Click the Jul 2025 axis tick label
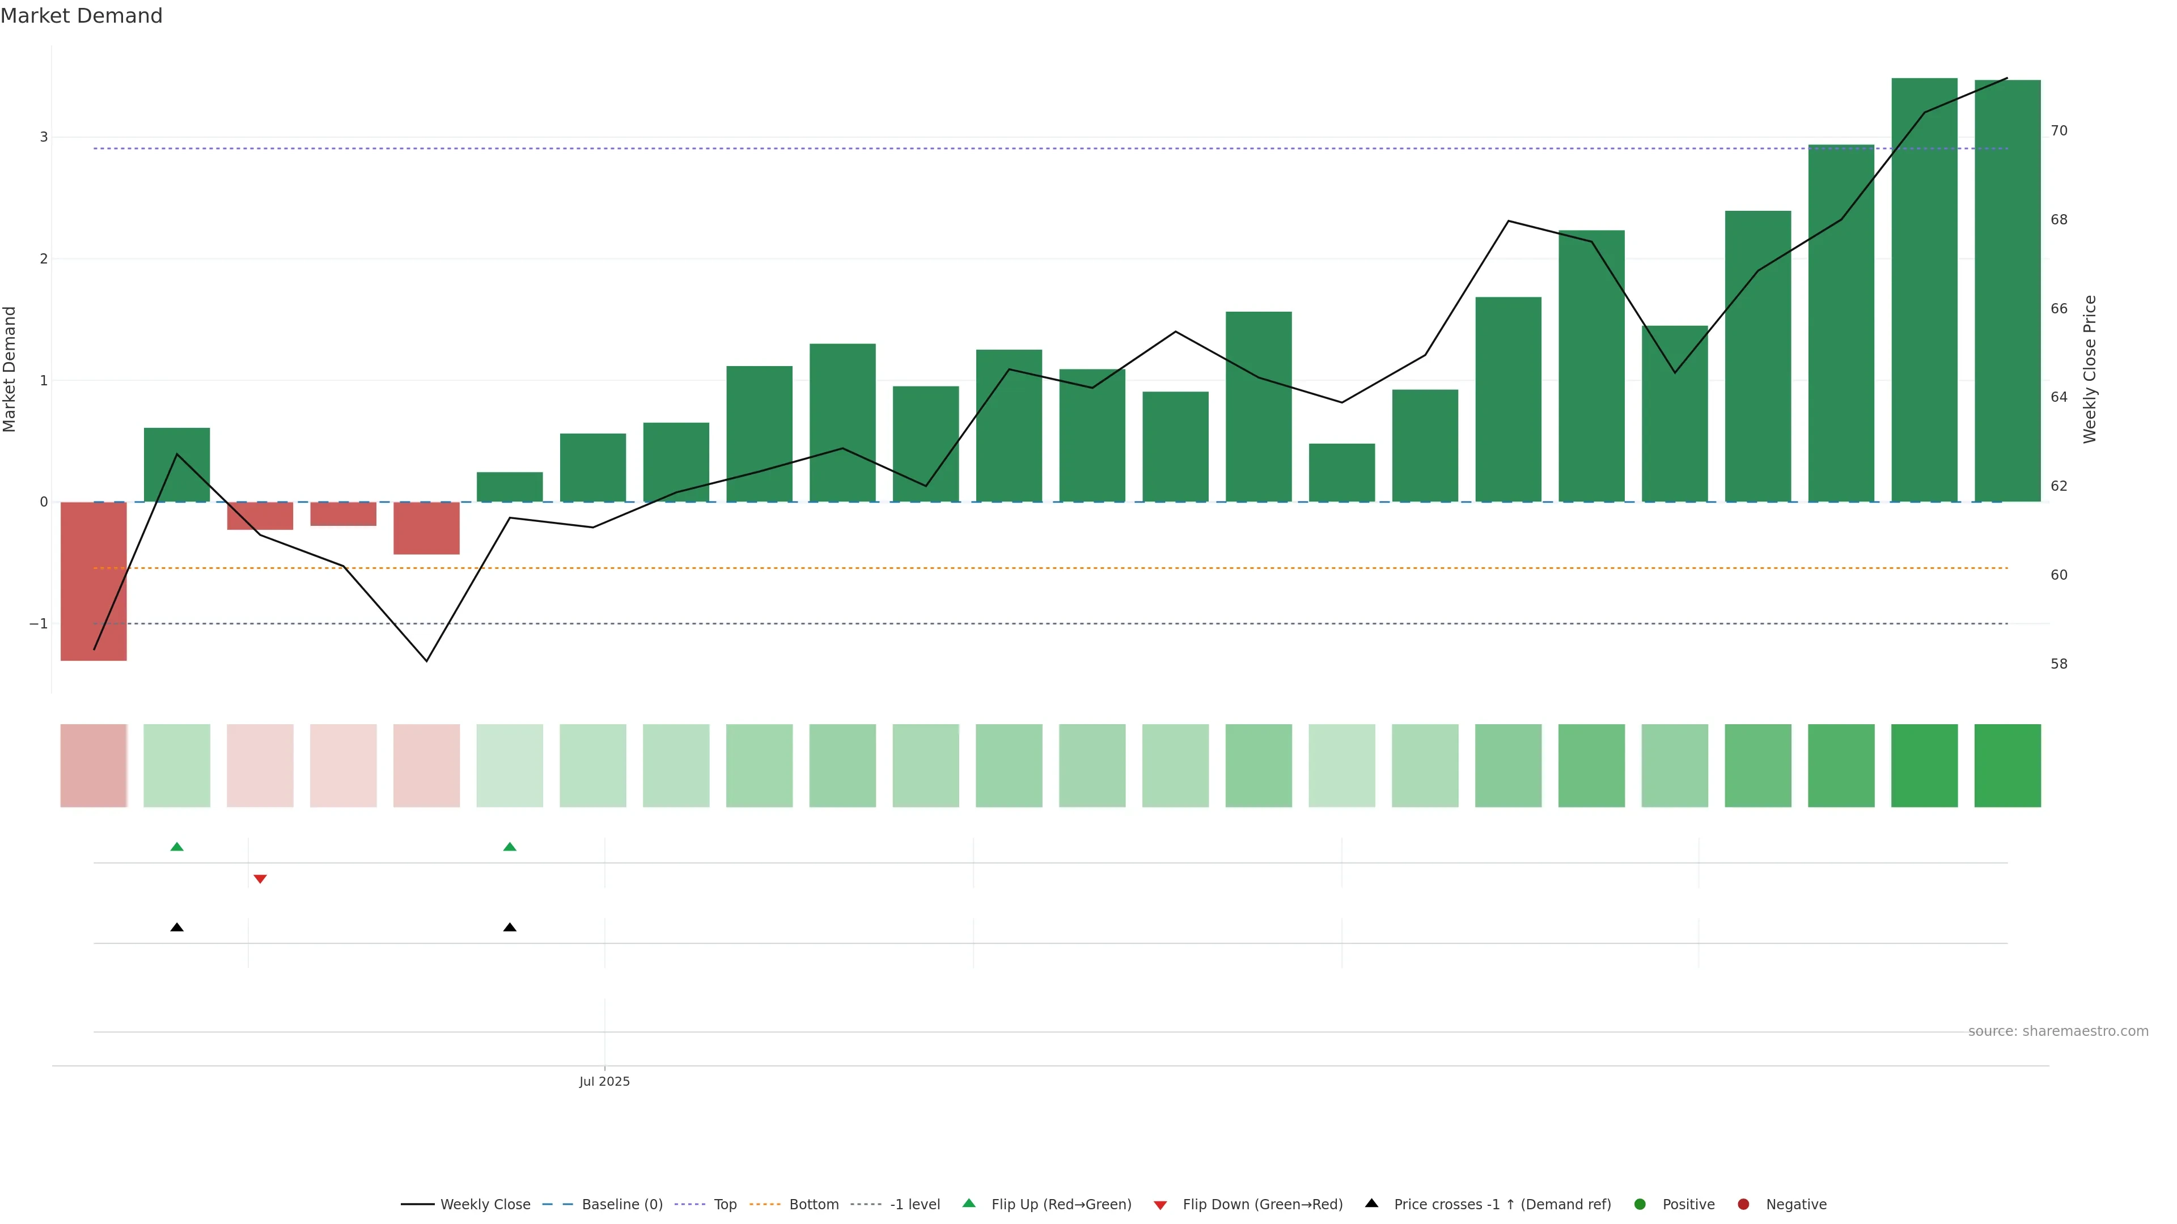The height and width of the screenshot is (1224, 2177). [604, 1082]
